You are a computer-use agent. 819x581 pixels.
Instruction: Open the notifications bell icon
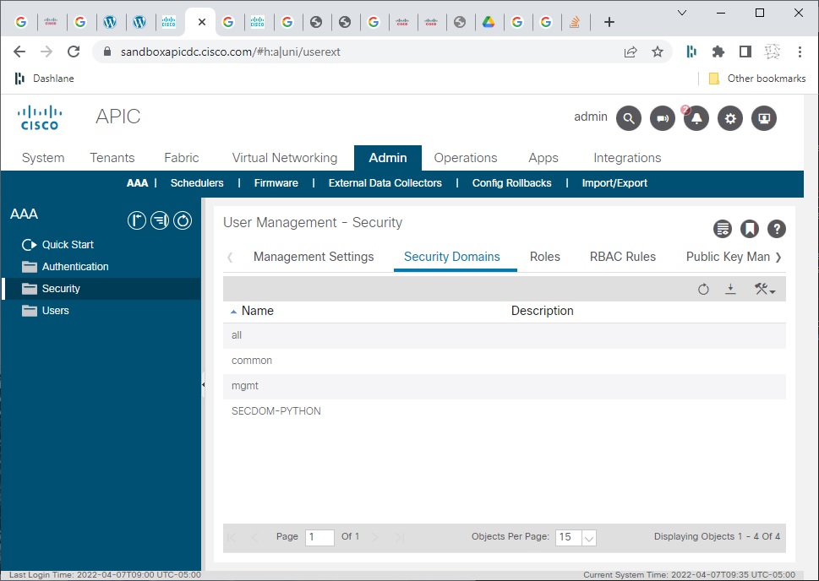coord(696,118)
